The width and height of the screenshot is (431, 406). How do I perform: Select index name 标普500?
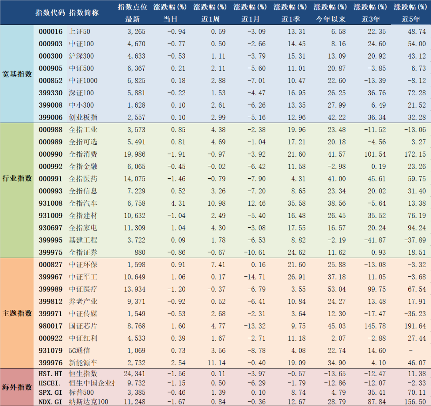click(81, 392)
